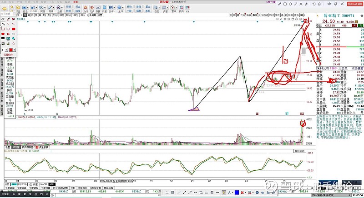The width and height of the screenshot is (364, 198).
Task: Open the AI相似个股 tab
Action: (x=96, y=188)
